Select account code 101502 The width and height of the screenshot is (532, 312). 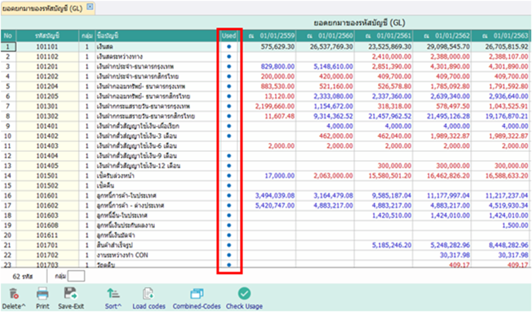point(47,186)
